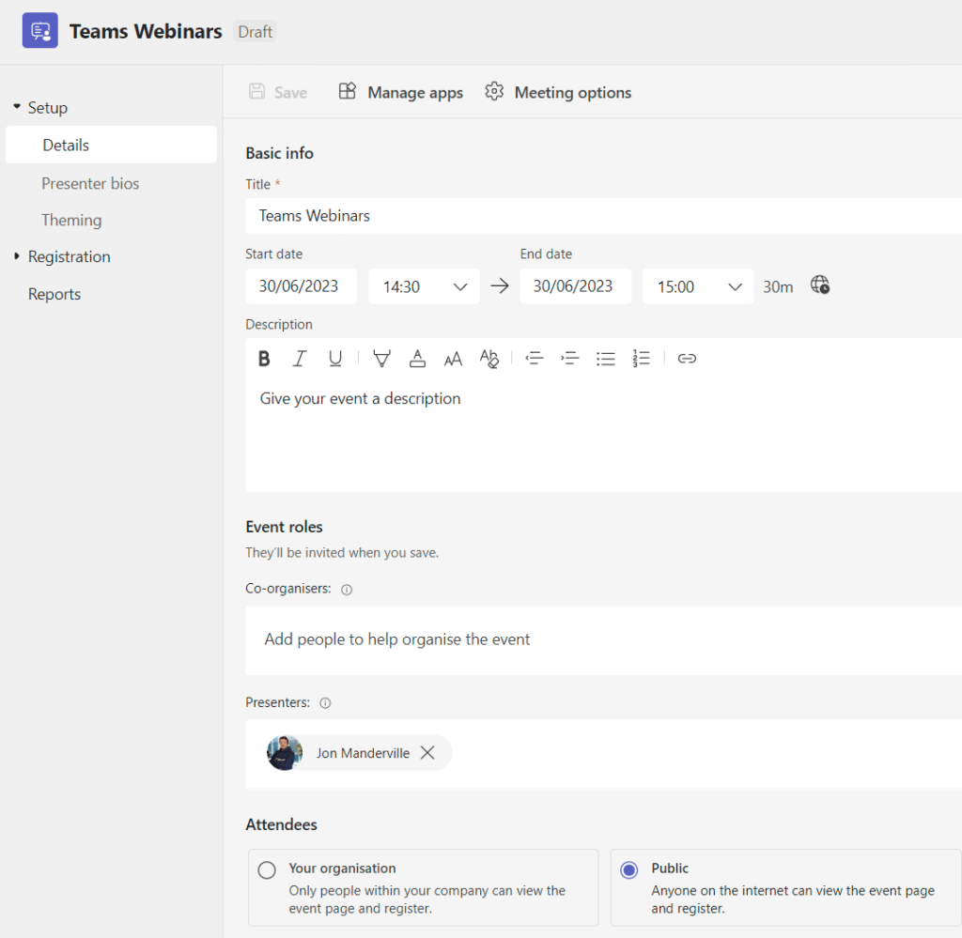The image size is (962, 938).
Task: Select the clear formatting icon
Action: coord(489,359)
